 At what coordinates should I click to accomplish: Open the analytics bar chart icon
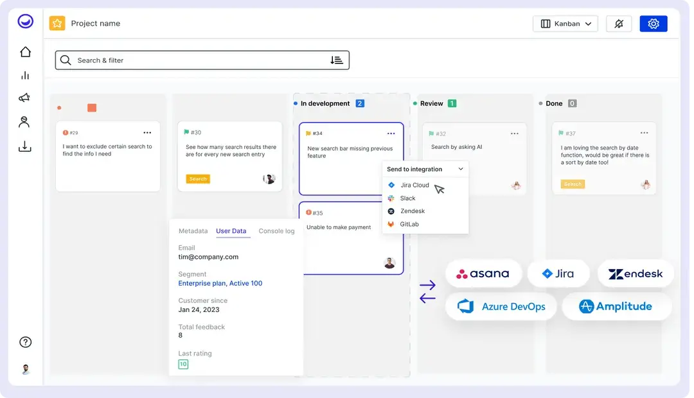pos(25,75)
